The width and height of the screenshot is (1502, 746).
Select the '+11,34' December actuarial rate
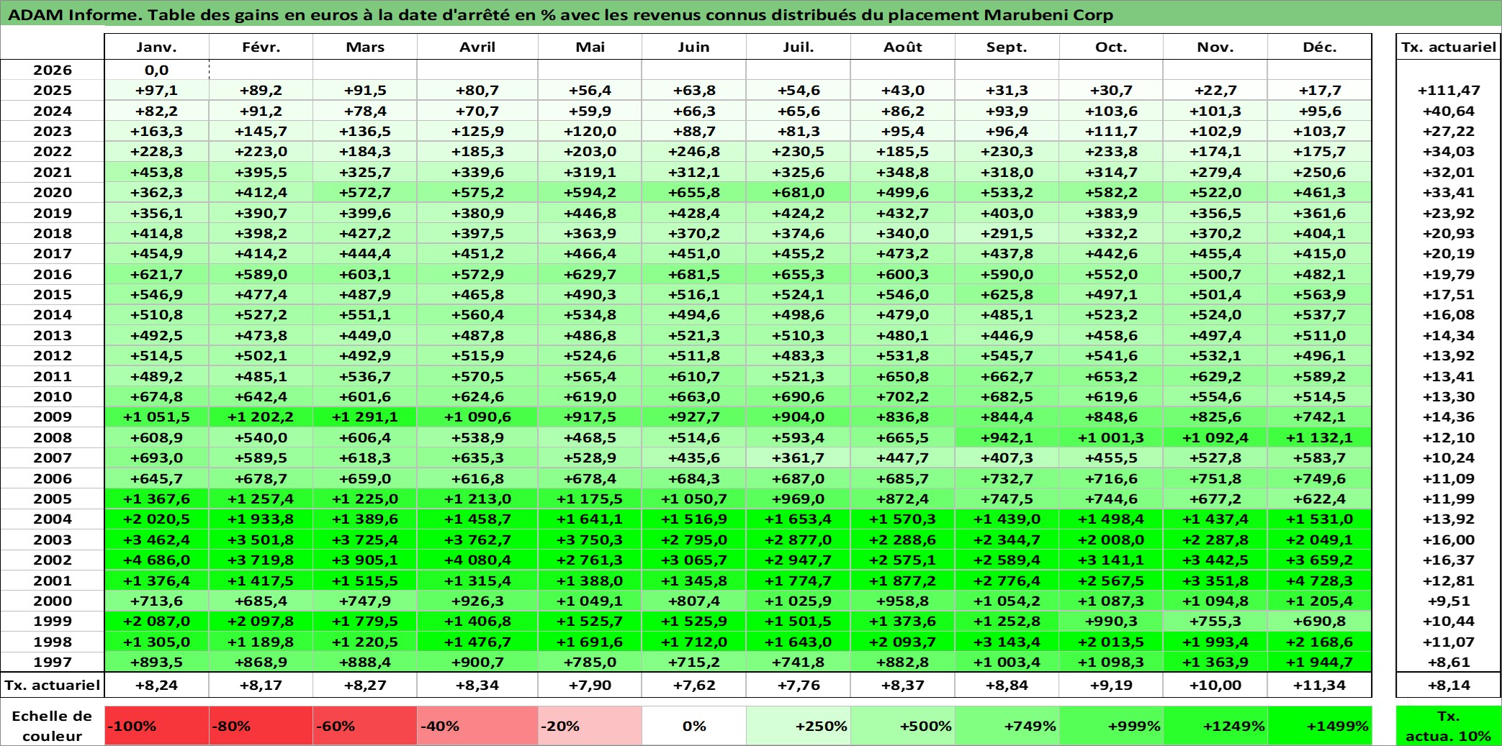(x=1319, y=685)
